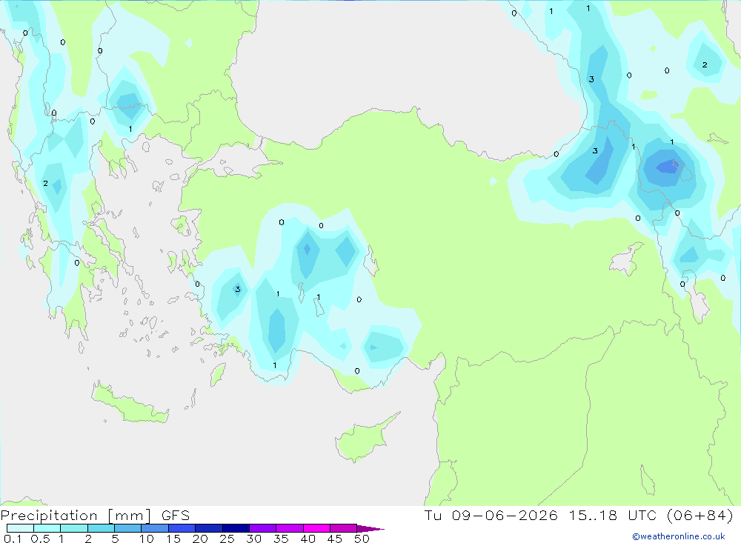Click the above-50 mm legend arrow tip
The image size is (741, 543).
(x=370, y=528)
